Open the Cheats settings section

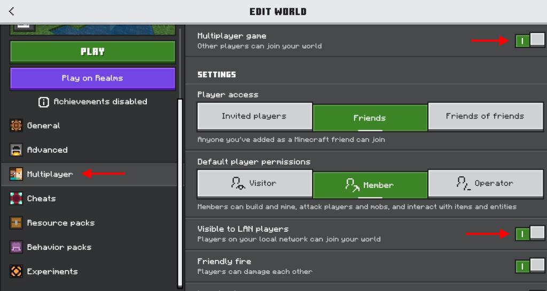click(x=41, y=199)
